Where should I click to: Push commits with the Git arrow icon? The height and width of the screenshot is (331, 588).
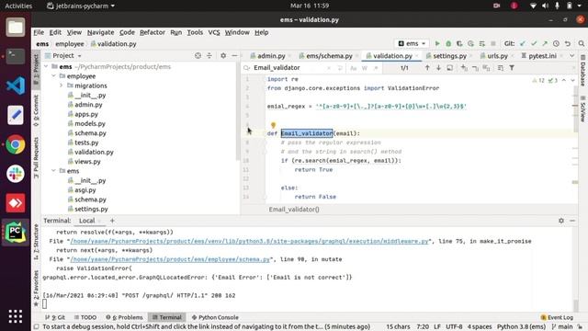545,44
